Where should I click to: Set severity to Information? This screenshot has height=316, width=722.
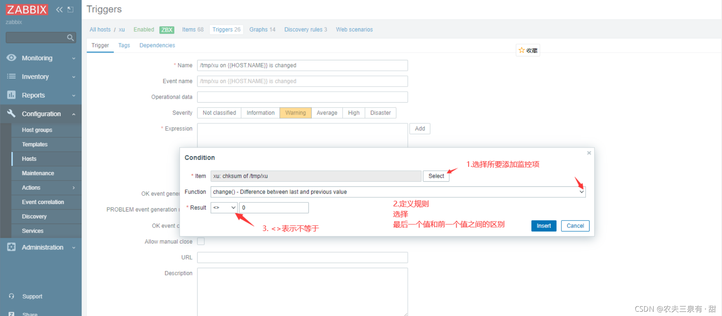tap(260, 113)
